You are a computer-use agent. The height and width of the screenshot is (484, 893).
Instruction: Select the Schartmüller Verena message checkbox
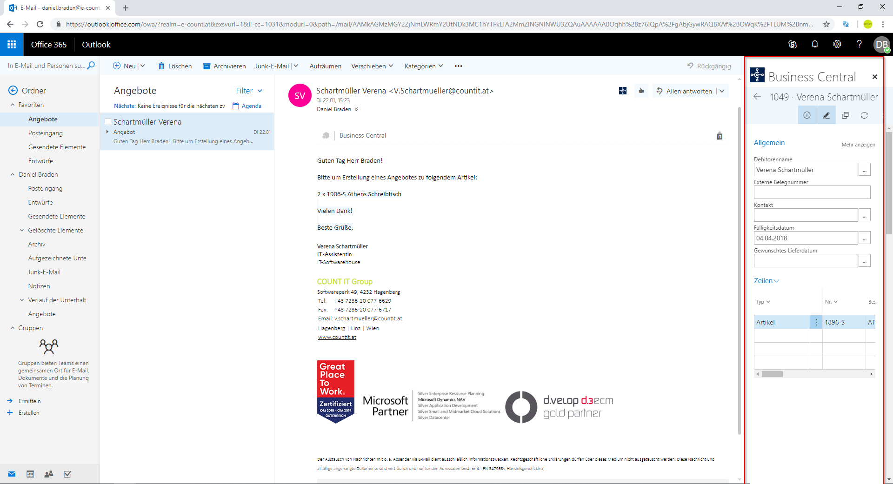[x=108, y=122]
